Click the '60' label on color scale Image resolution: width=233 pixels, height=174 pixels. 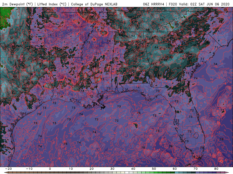click(x=175, y=169)
